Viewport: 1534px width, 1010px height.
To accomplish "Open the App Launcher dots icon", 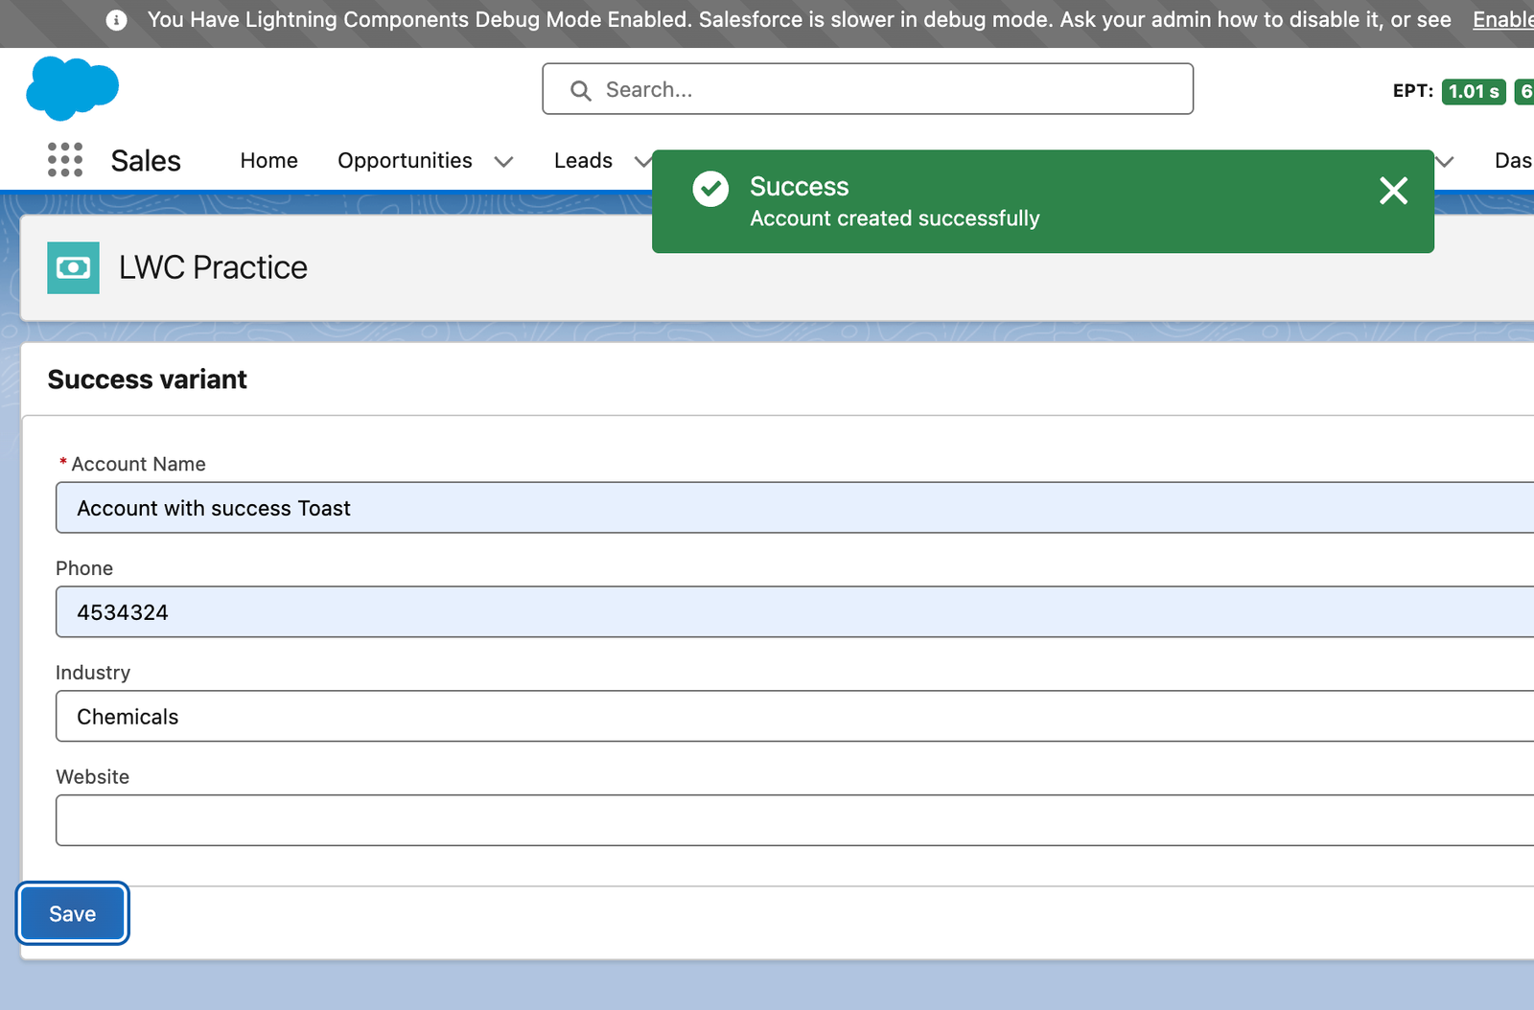I will point(65,160).
